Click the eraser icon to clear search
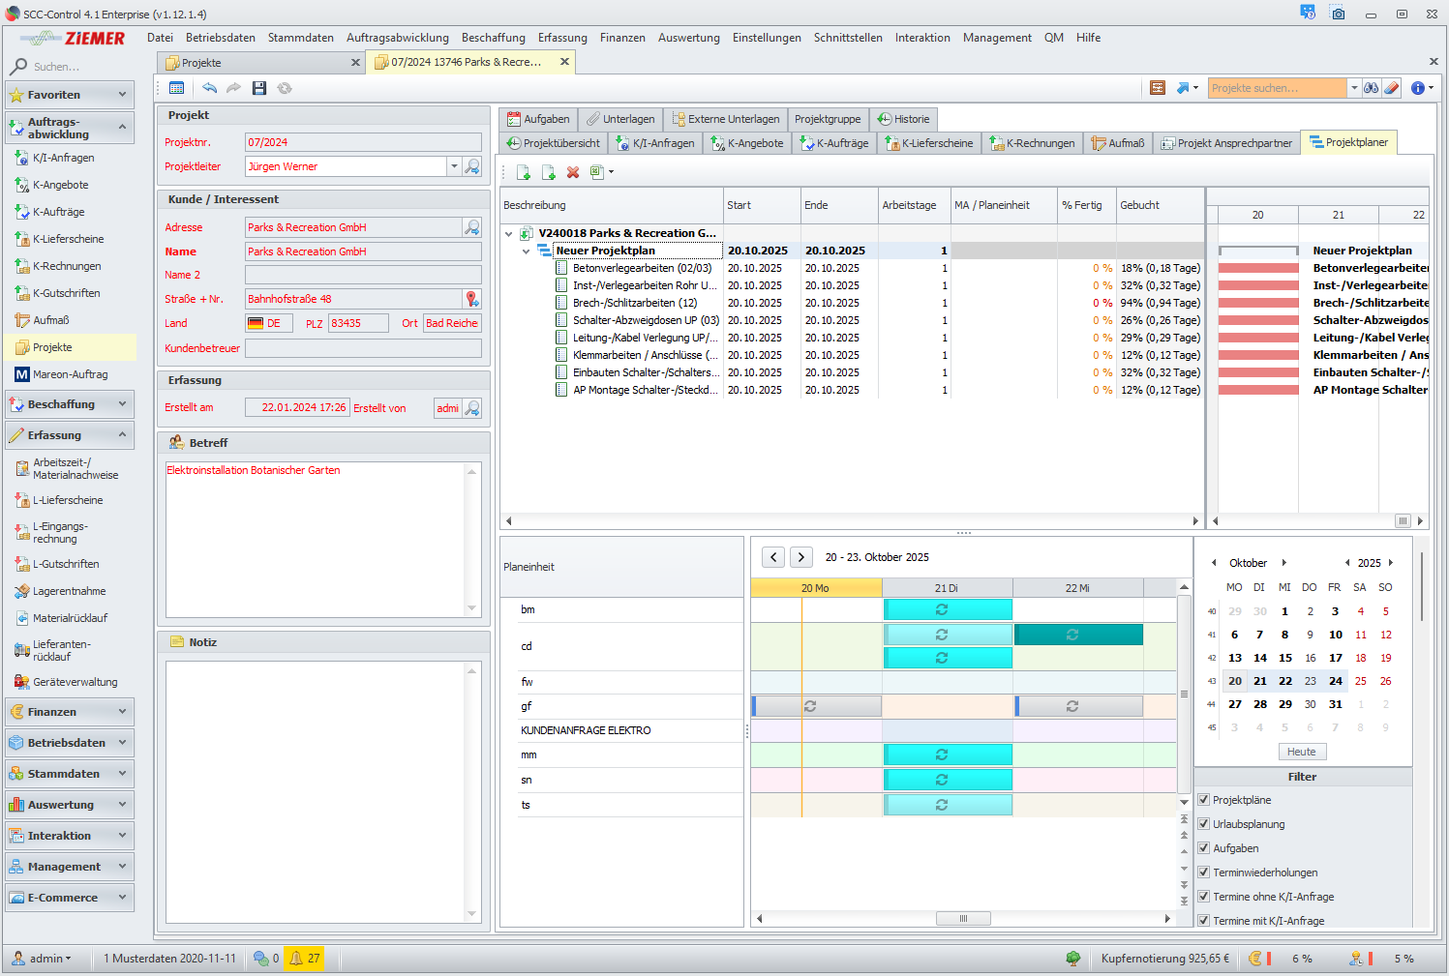1449x976 pixels. (x=1391, y=88)
